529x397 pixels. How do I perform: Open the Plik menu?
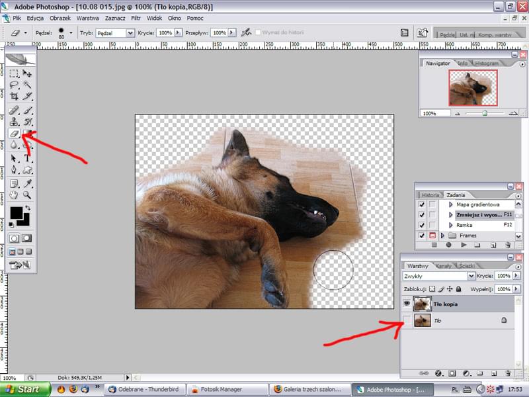(x=17, y=19)
